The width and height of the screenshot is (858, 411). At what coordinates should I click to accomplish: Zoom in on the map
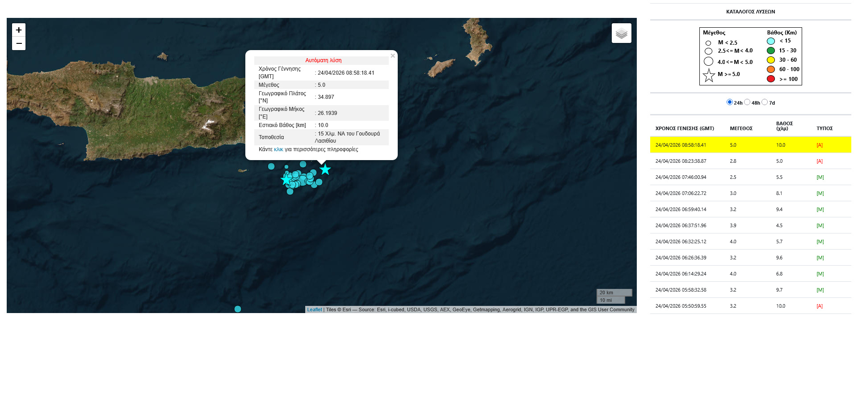tap(19, 30)
